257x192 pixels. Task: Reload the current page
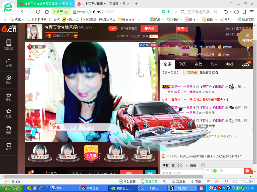[x=38, y=12]
